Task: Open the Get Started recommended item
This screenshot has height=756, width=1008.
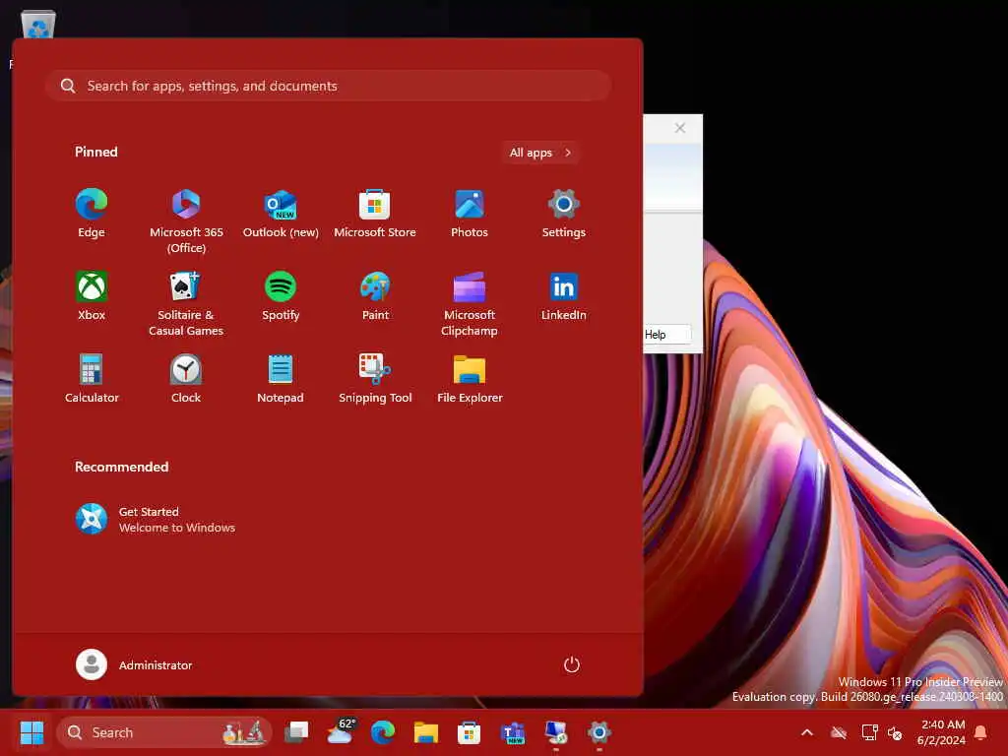Action: coord(156,519)
